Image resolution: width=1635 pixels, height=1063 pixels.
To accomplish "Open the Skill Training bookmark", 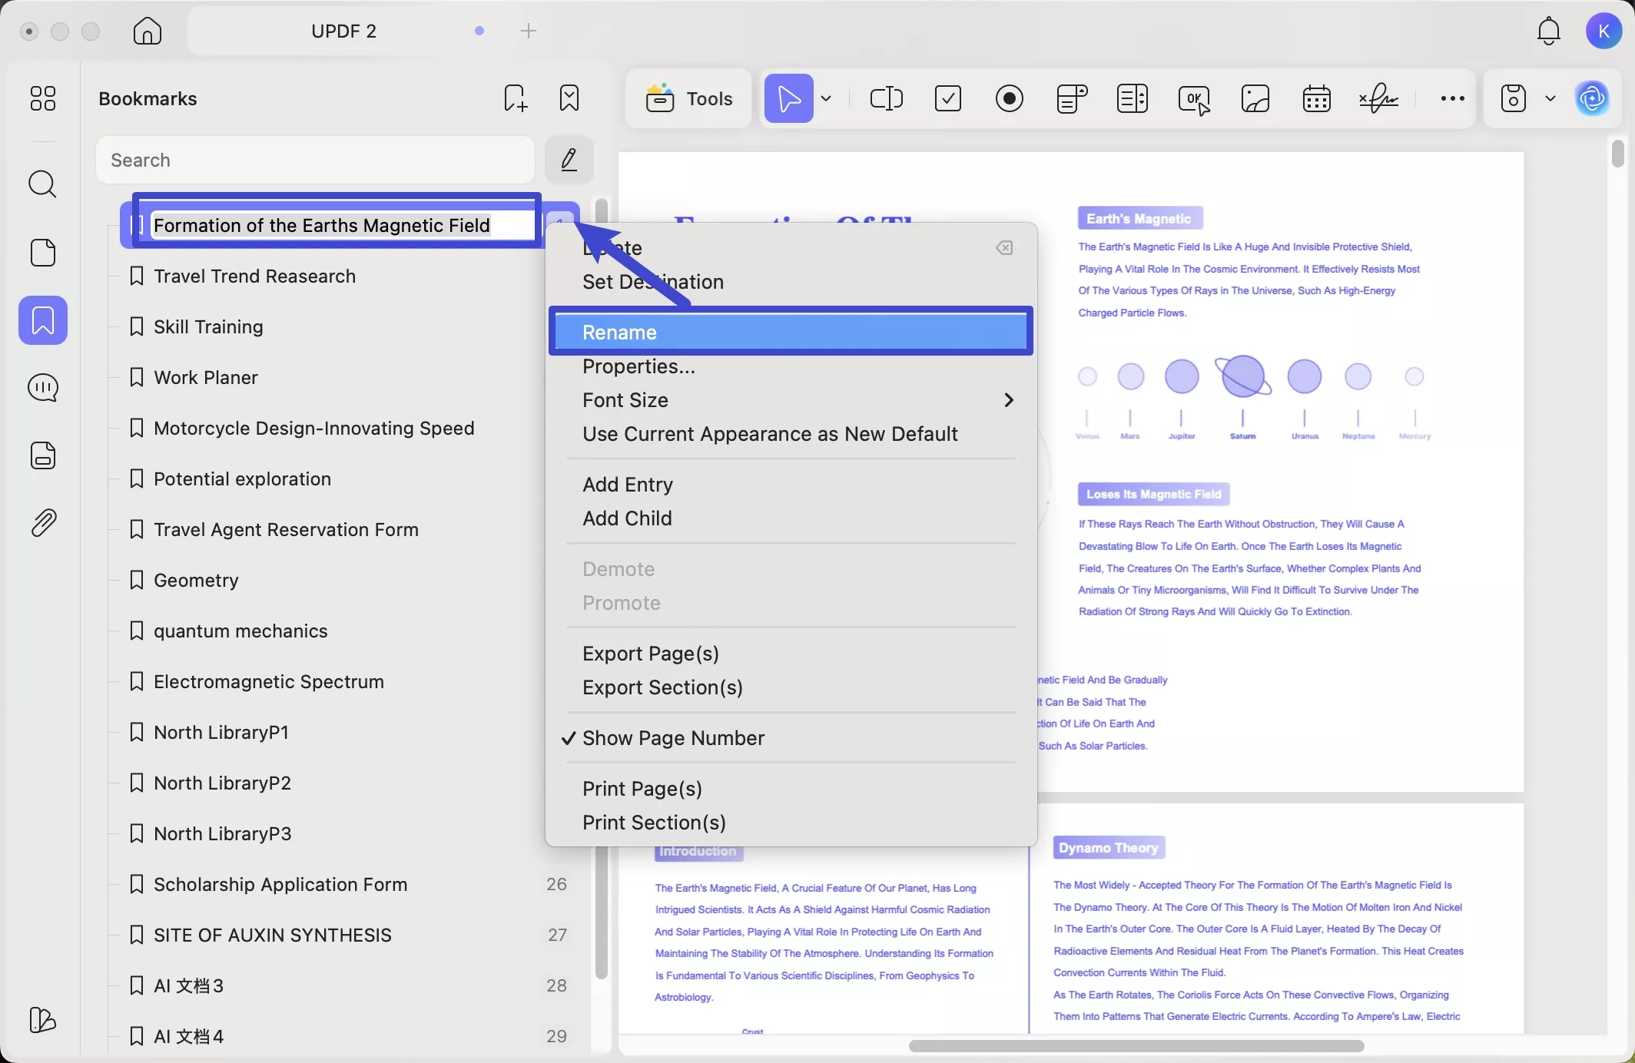I will pyautogui.click(x=208, y=327).
